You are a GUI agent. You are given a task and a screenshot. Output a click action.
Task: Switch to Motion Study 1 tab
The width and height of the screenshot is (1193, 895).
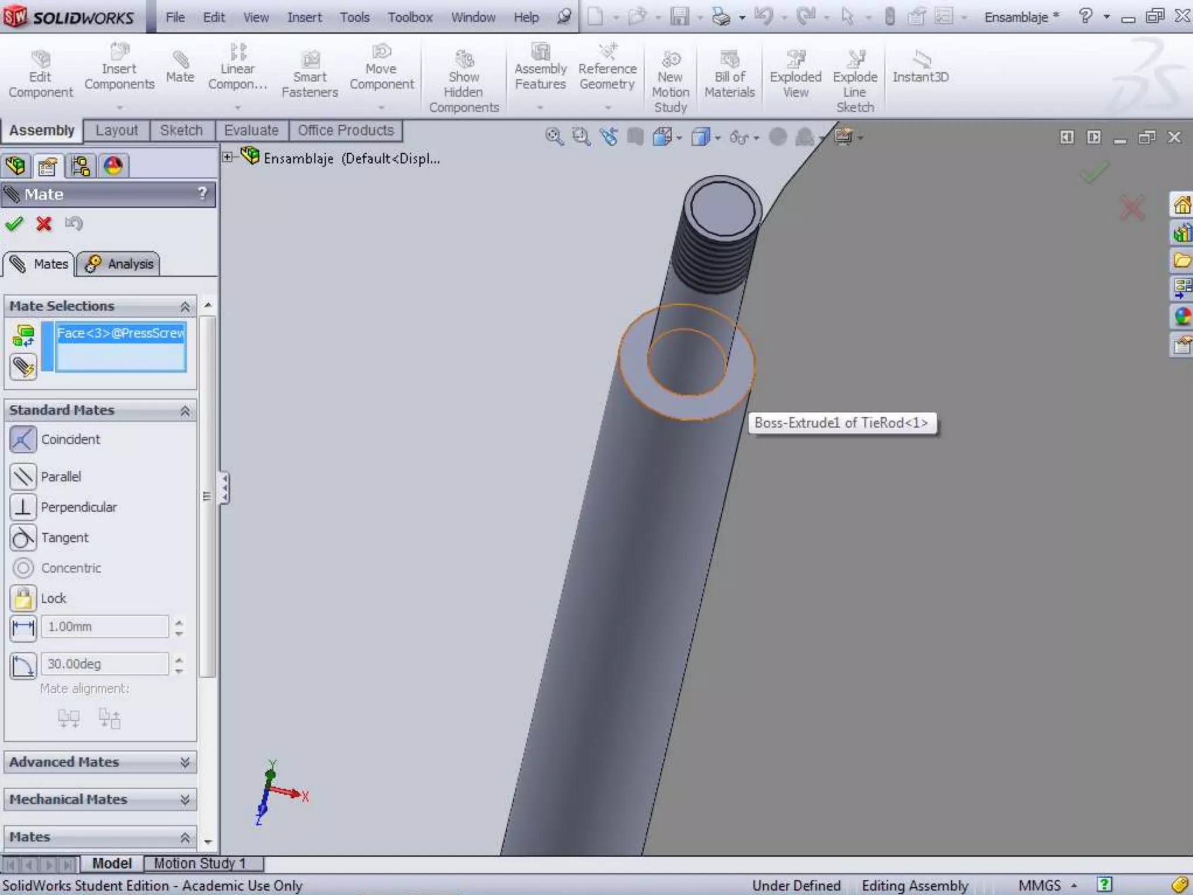pos(200,863)
